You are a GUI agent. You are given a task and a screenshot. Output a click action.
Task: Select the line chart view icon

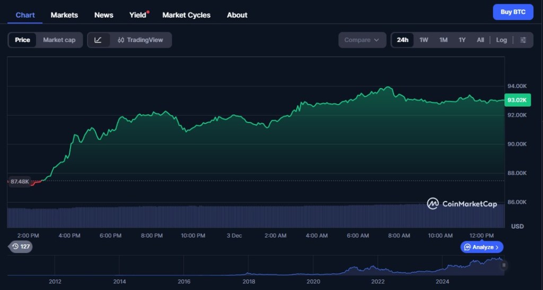click(x=98, y=40)
